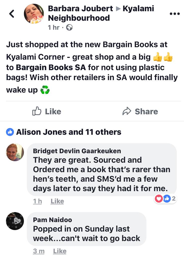Open Bridget Devlin Gaarkeuken's avatar photo
The height and width of the screenshot is (265, 184).
click(x=15, y=152)
